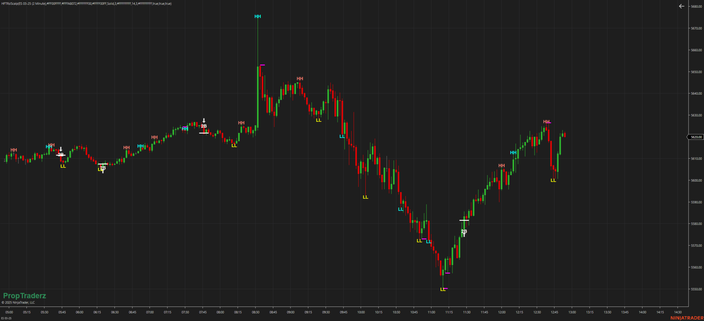Click the 08:30 label on the time axis

(x=255, y=312)
